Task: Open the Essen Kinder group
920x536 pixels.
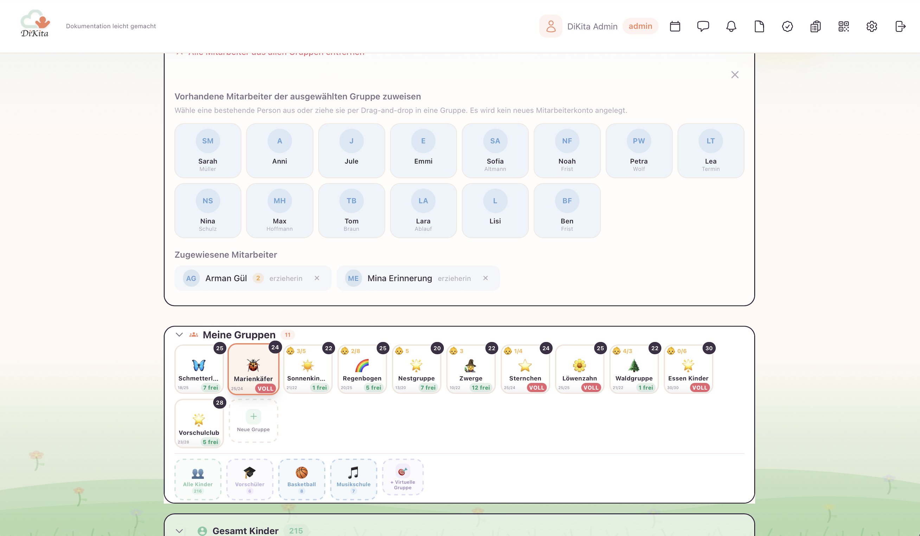Action: [688, 369]
